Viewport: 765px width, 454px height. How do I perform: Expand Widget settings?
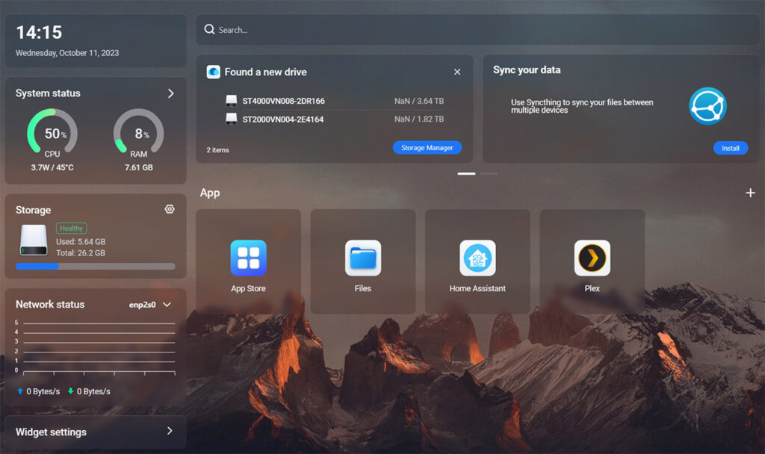point(170,432)
